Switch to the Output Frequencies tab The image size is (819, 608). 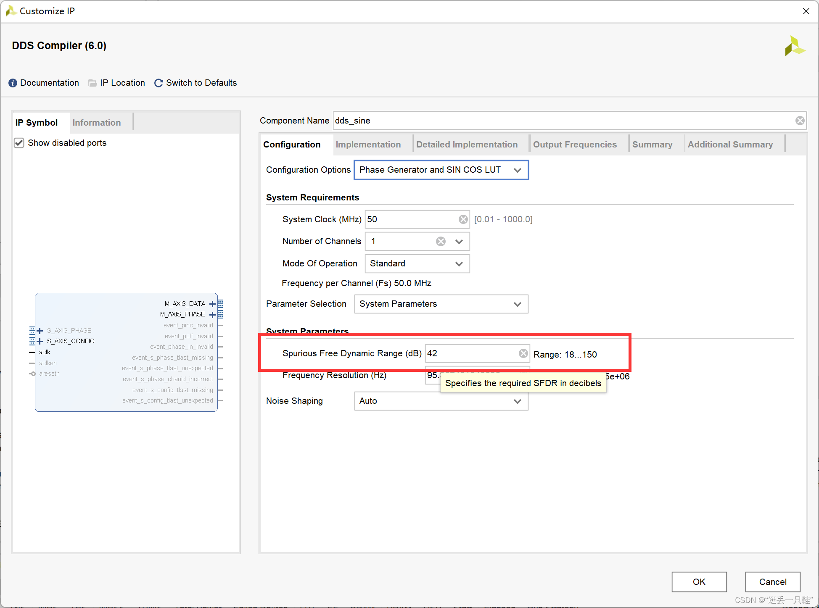coord(574,145)
